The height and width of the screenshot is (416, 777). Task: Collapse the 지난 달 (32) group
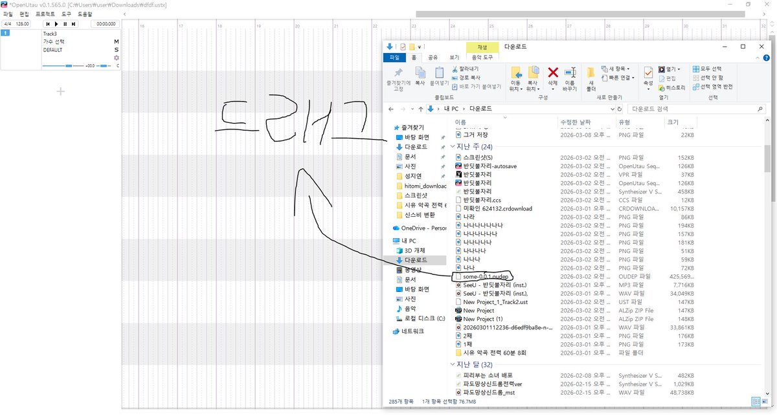453,364
